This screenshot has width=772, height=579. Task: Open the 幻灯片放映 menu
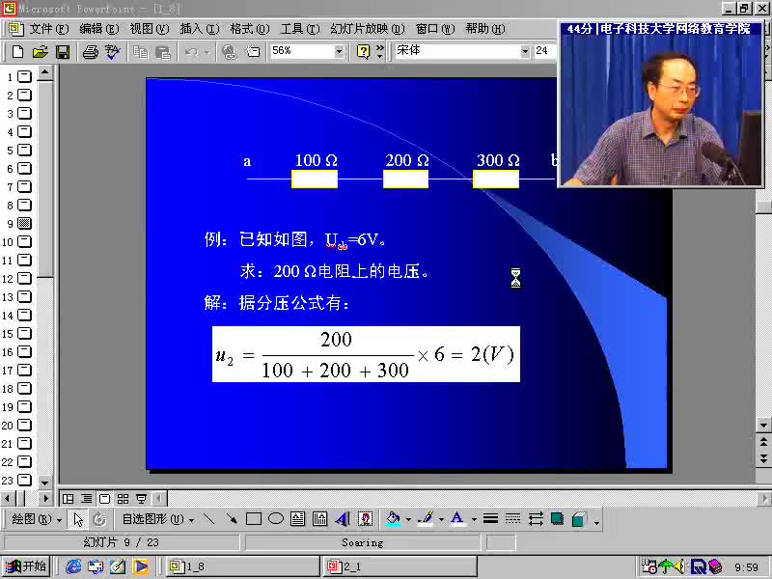(368, 29)
